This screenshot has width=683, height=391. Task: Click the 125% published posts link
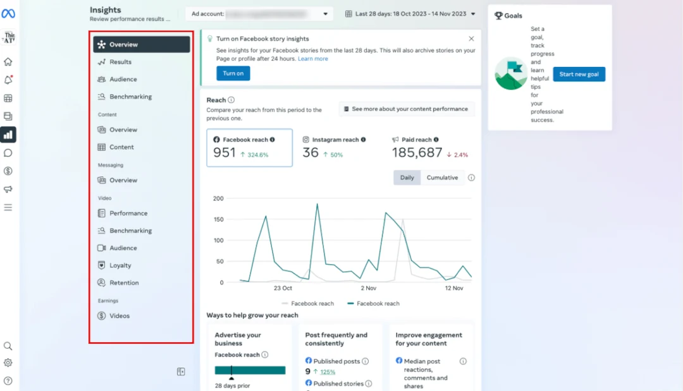(328, 372)
